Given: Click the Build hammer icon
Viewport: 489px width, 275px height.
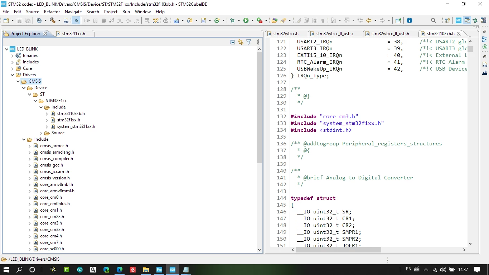Looking at the screenshot, I should pyautogui.click(x=52, y=20).
